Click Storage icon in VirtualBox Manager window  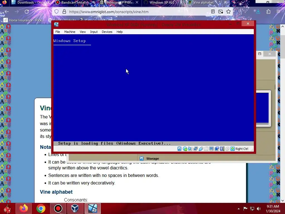[x=142, y=159]
